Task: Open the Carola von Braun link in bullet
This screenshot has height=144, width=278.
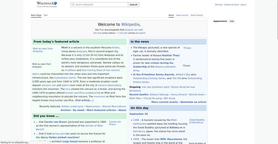Action: [56, 122]
